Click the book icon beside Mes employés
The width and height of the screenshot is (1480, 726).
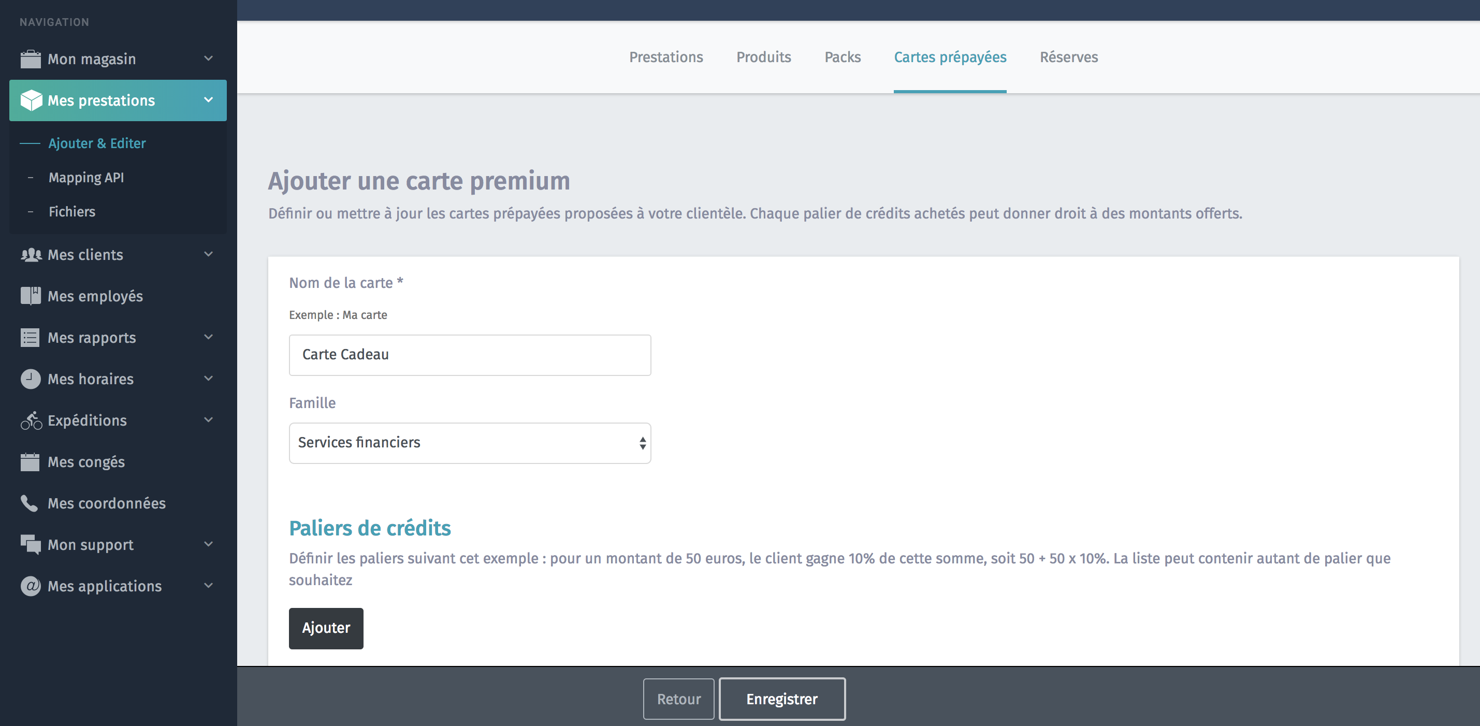[x=31, y=296]
